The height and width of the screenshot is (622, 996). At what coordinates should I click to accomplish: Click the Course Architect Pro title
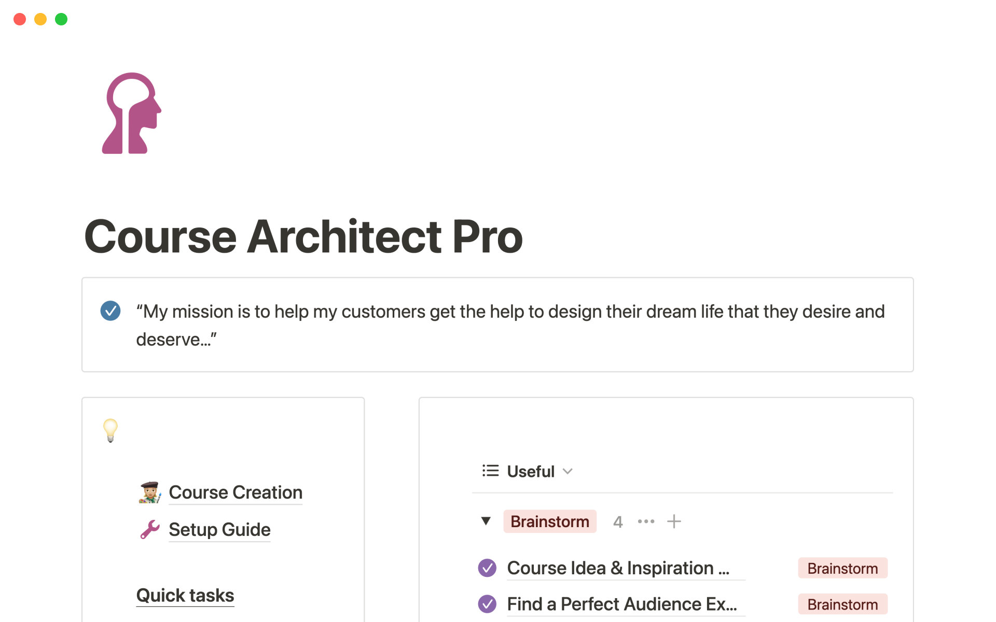(303, 236)
